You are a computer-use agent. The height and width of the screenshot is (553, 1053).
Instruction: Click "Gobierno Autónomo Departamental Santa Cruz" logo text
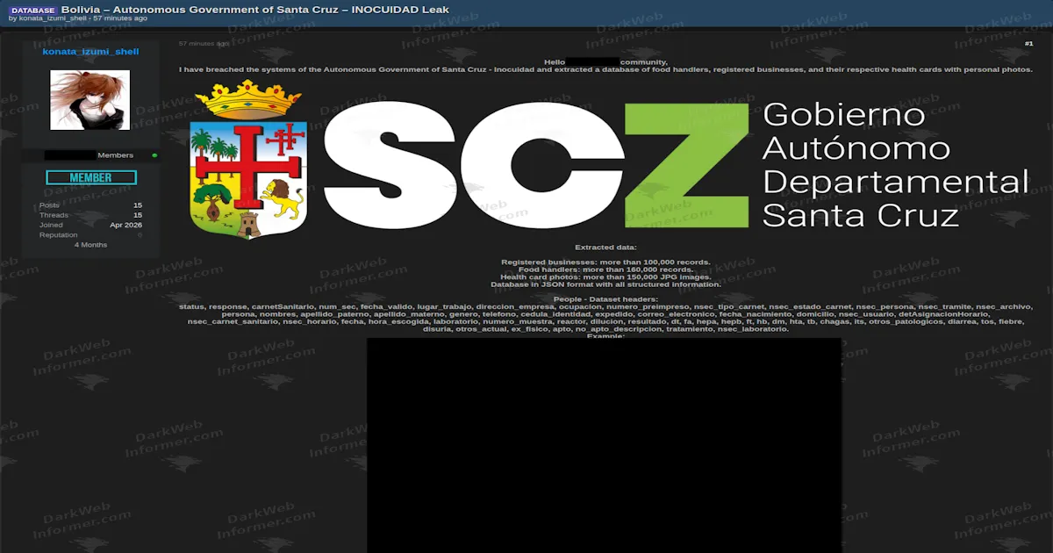pyautogui.click(x=894, y=165)
